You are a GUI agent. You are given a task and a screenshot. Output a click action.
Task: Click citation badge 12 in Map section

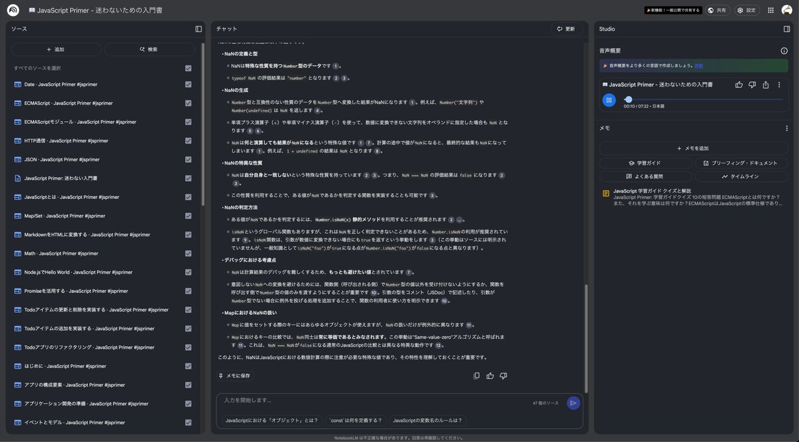coord(439,345)
